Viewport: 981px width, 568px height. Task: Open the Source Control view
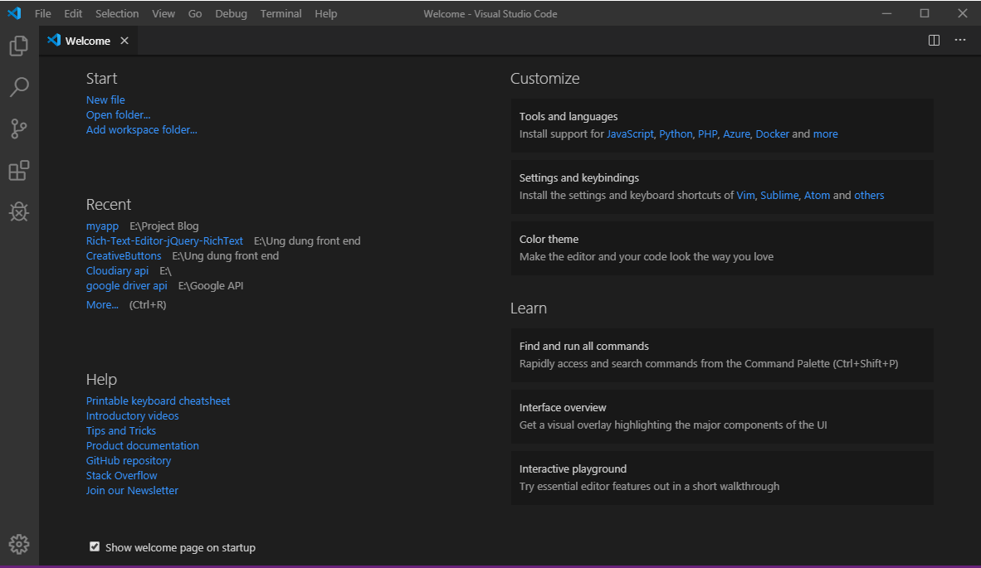(19, 129)
